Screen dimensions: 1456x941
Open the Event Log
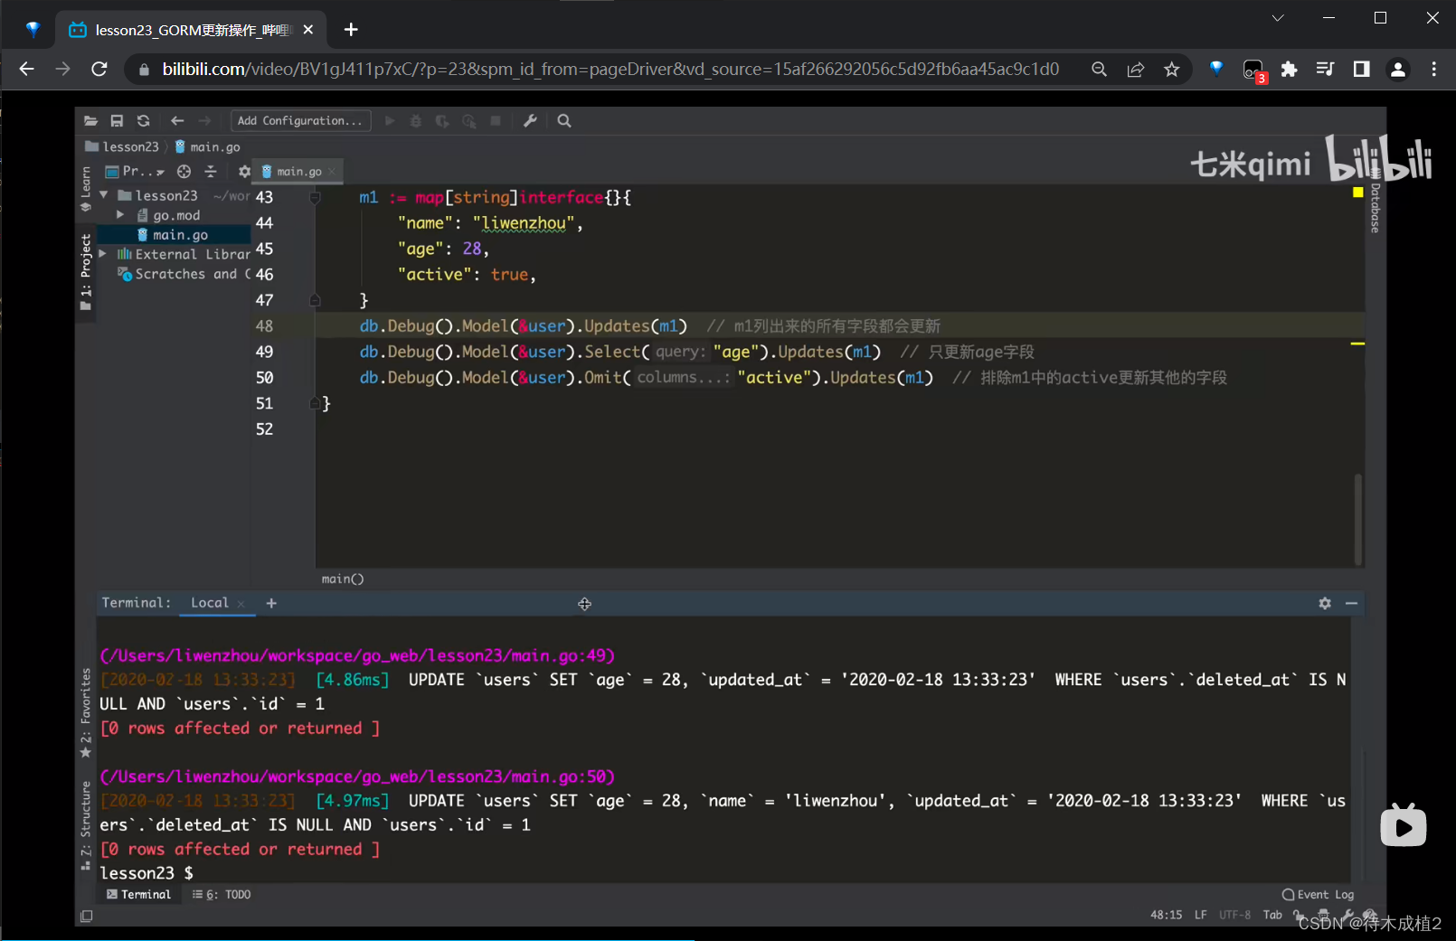click(1318, 895)
